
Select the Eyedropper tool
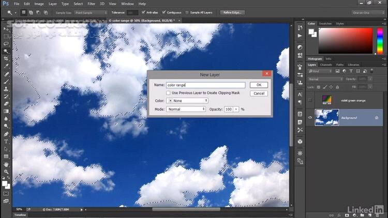coord(6,66)
